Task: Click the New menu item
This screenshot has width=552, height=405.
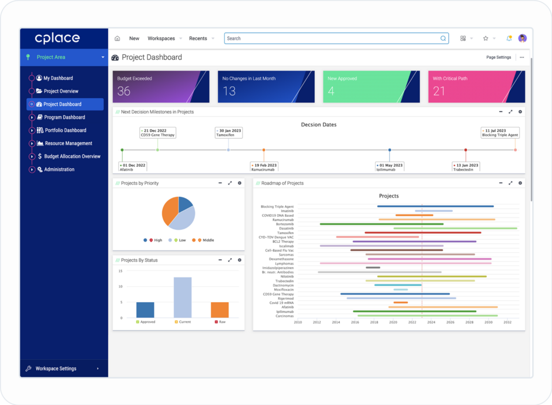Action: click(x=134, y=38)
